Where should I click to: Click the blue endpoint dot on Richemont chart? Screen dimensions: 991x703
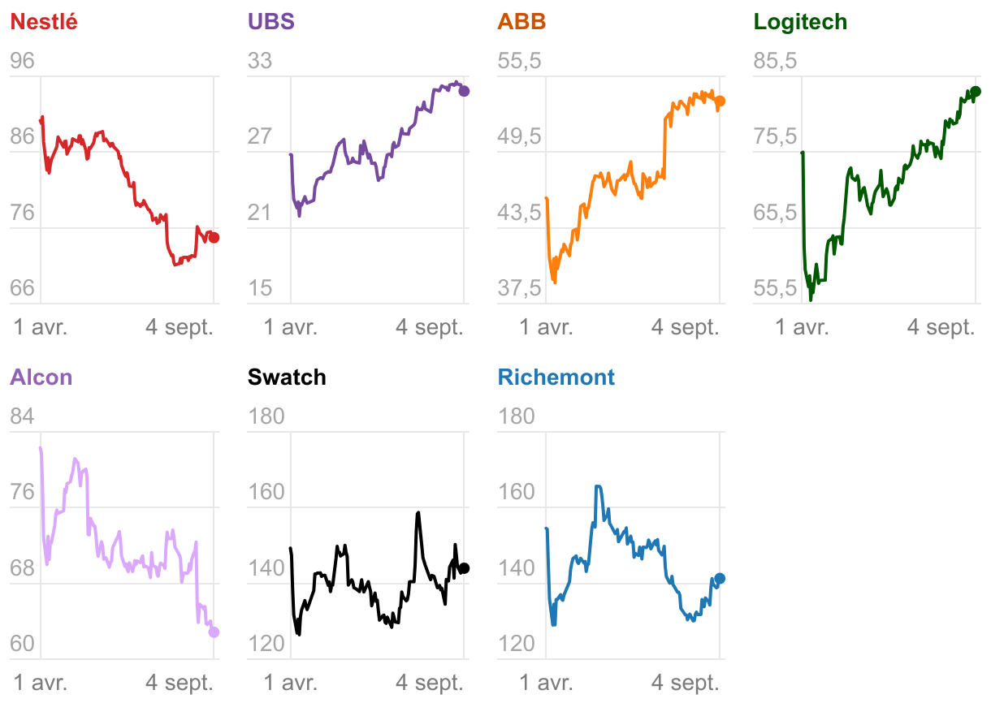[720, 578]
